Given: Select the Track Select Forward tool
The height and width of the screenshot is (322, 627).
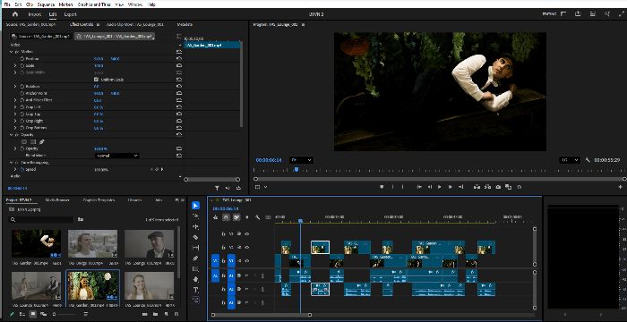Looking at the screenshot, I should point(195,216).
